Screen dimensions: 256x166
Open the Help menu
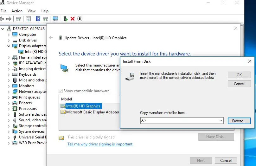coord(44,11)
